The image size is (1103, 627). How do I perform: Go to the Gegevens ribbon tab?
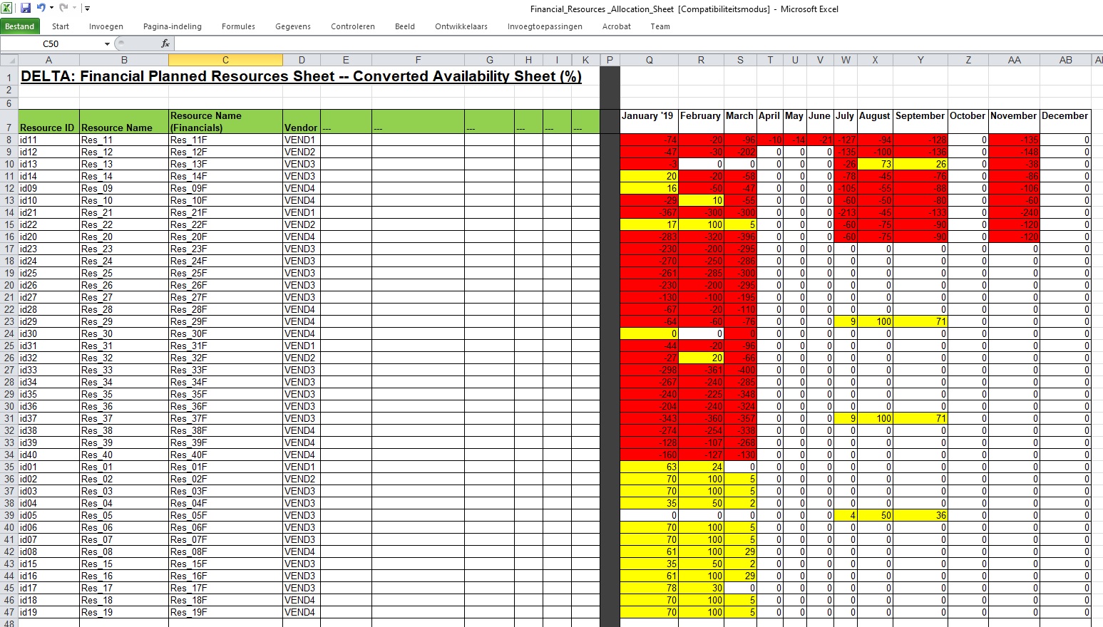point(293,26)
